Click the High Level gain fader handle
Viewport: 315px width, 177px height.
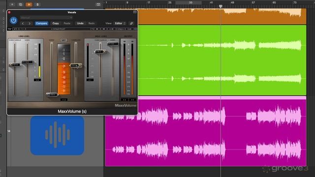click(x=113, y=44)
